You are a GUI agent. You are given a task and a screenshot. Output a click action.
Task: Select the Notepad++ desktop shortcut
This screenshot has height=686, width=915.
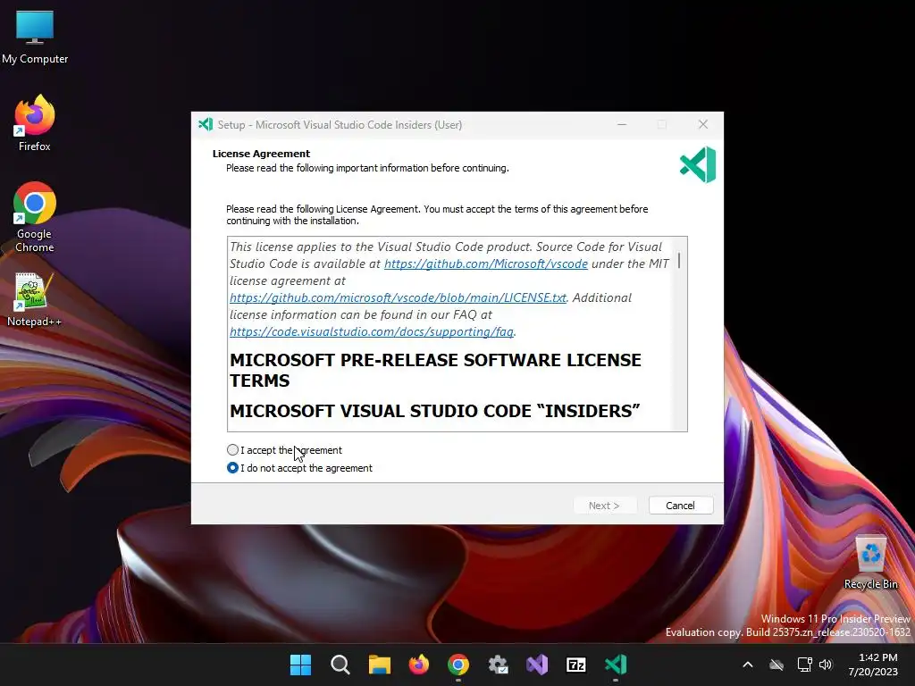pyautogui.click(x=34, y=299)
